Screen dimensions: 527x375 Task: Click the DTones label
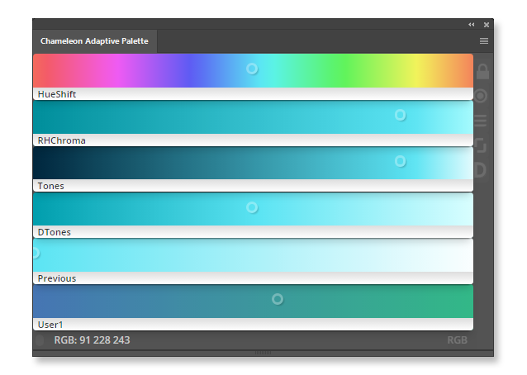[x=55, y=232]
